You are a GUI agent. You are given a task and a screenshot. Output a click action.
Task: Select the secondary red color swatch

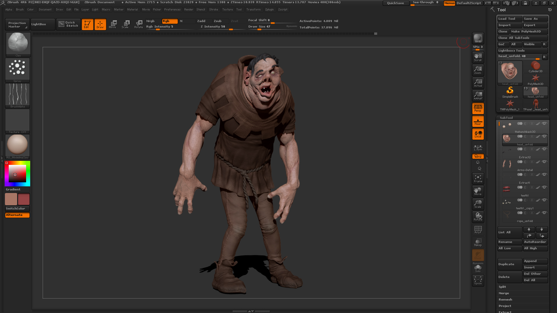tap(24, 199)
